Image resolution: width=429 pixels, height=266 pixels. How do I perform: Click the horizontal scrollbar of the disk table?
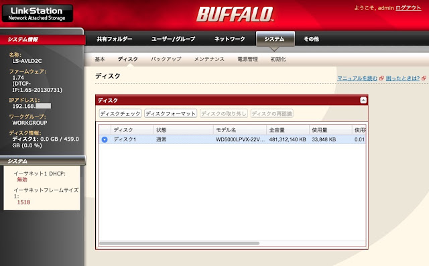coord(179,243)
